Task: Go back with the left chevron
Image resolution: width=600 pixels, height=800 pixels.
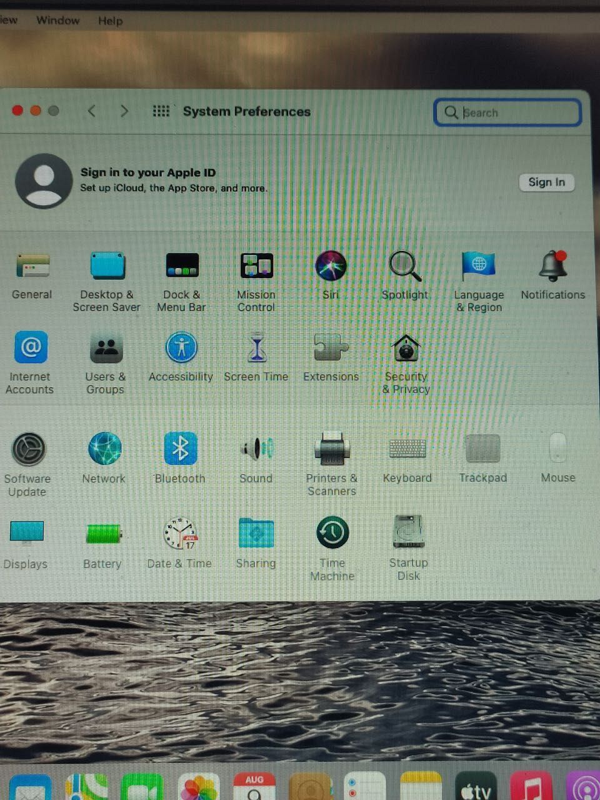Action: (92, 111)
